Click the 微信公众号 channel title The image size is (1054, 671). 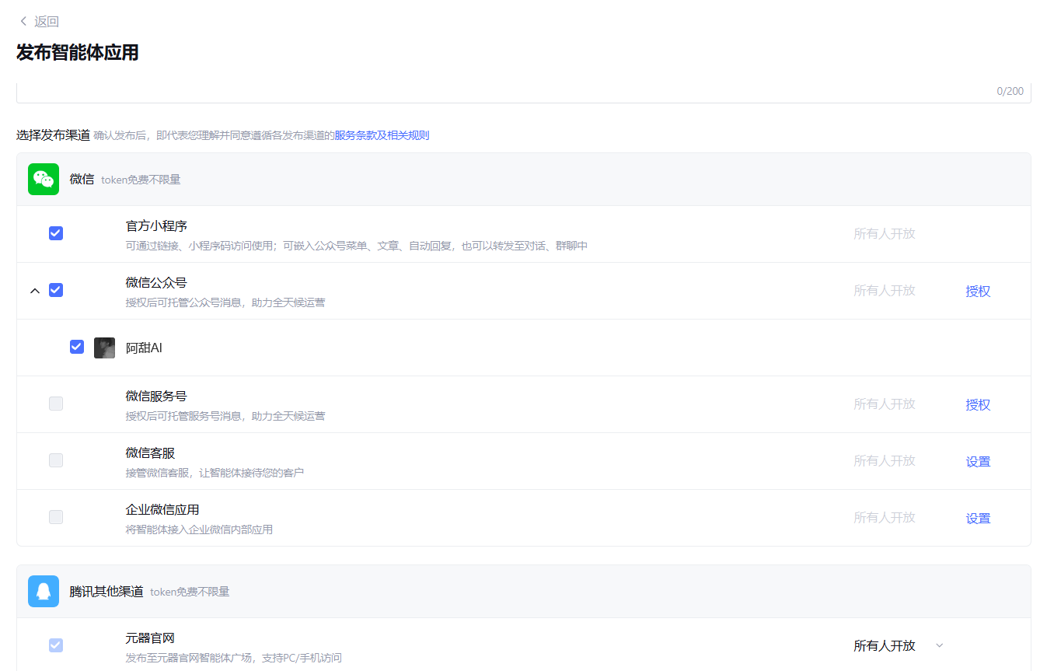[x=156, y=283]
